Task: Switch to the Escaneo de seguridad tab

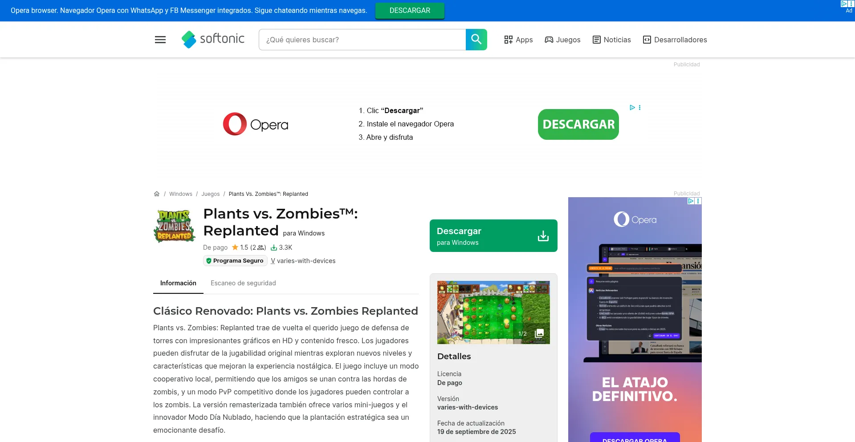Action: coord(243,283)
